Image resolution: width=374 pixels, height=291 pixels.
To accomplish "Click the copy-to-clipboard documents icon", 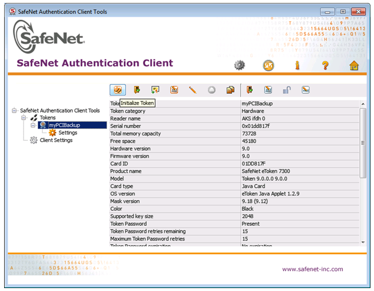I will pos(231,90).
